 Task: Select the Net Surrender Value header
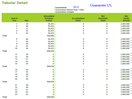pos(103,18)
